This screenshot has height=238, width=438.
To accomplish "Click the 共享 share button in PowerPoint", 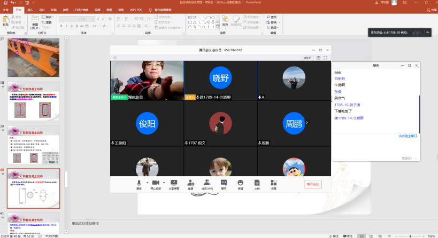I will (x=432, y=10).
